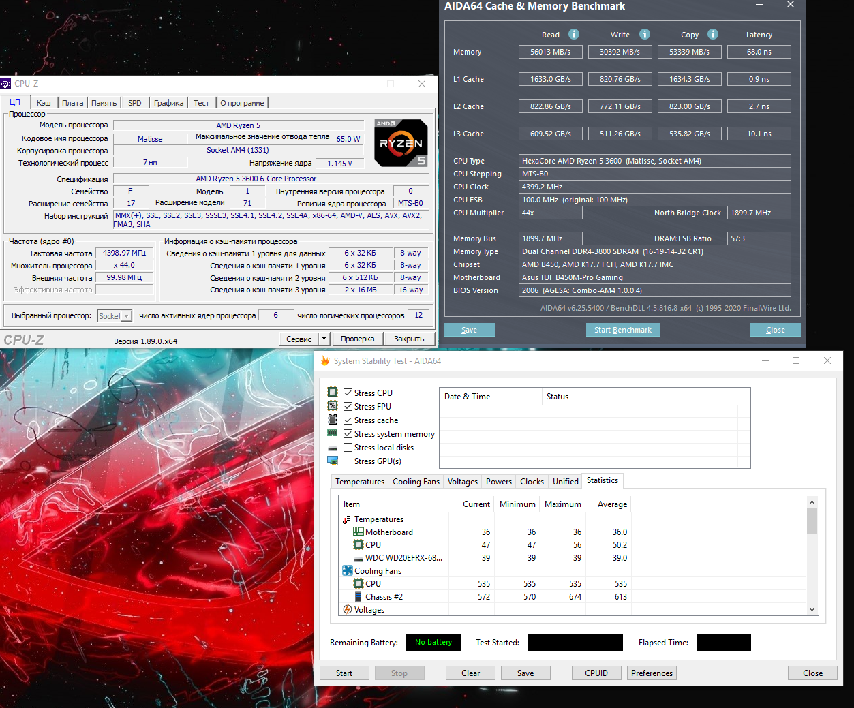Click the chip icon beside Stress cache
The image size is (854, 708).
click(333, 419)
